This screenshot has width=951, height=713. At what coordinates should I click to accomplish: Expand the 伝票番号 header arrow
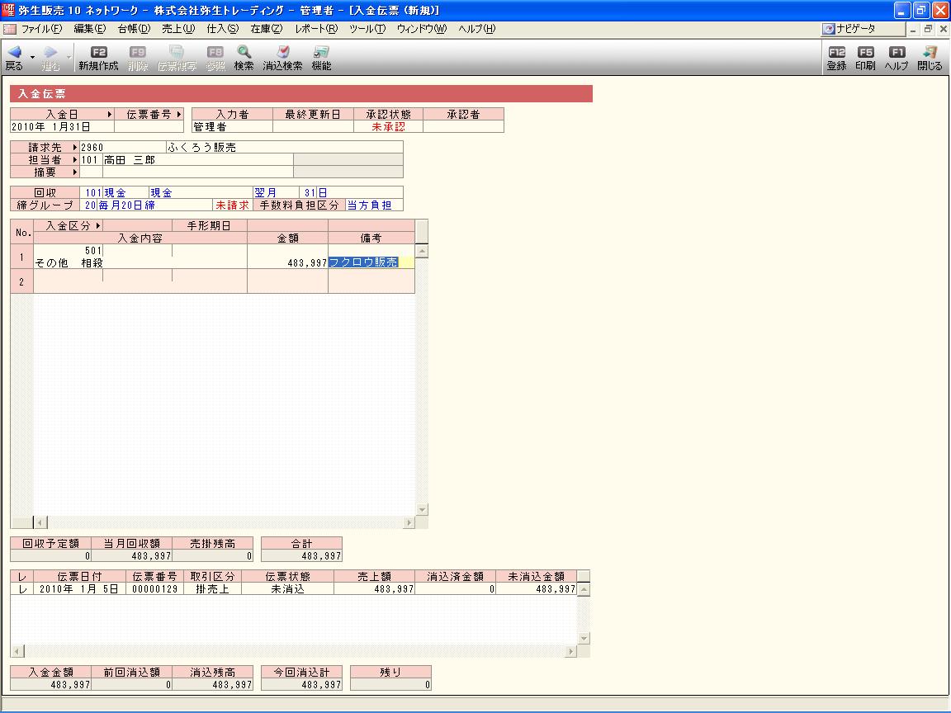tap(179, 114)
